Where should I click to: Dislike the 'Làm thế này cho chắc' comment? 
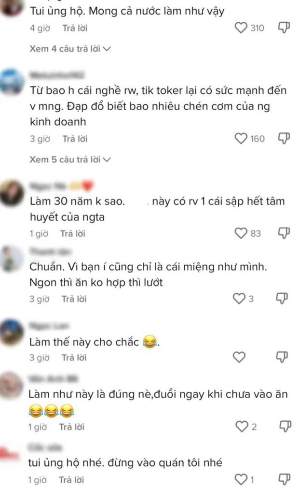tap(282, 357)
